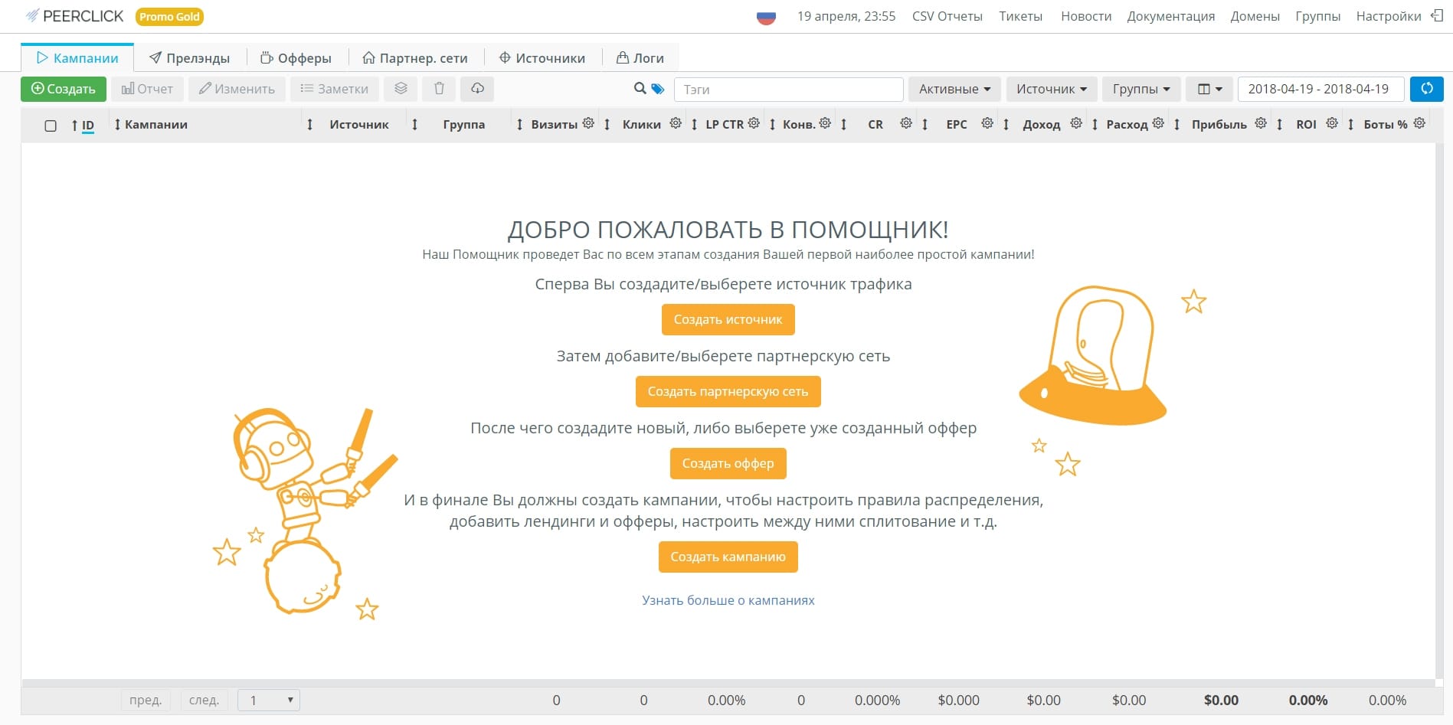Viewport: 1453px width, 725px height.
Task: Click the layers (clone) toolbar icon
Action: coord(401,89)
